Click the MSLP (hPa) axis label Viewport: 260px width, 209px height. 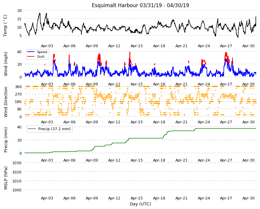coord(6,178)
